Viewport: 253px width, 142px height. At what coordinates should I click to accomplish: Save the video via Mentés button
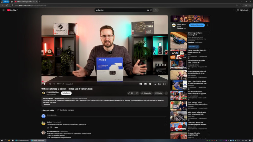(x=158, y=93)
